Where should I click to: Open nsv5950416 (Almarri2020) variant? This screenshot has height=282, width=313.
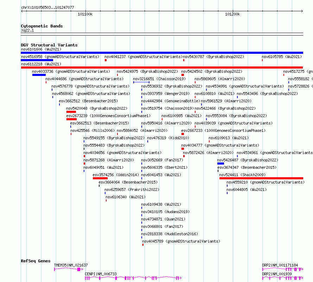[166, 123]
